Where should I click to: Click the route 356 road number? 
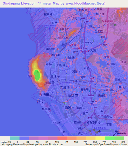[86, 22]
